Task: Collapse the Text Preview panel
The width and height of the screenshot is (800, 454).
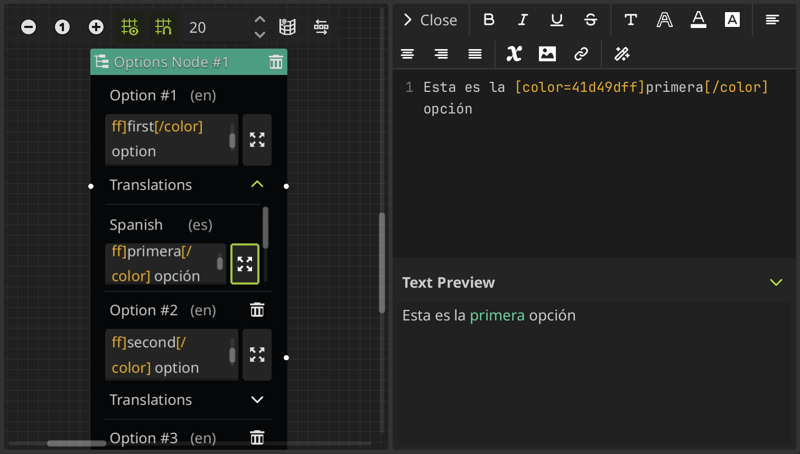Action: (776, 282)
